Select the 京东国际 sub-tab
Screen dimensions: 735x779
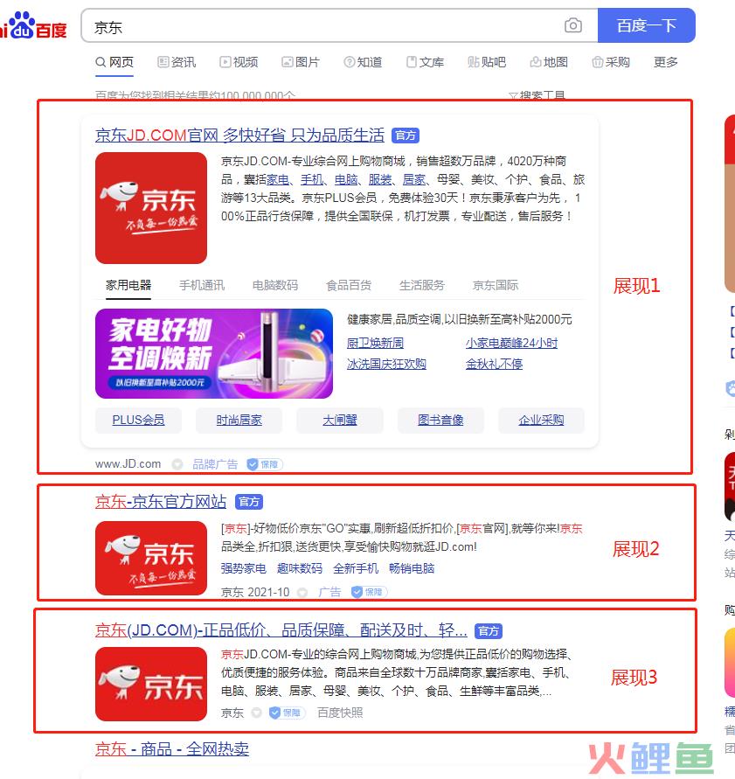click(496, 285)
